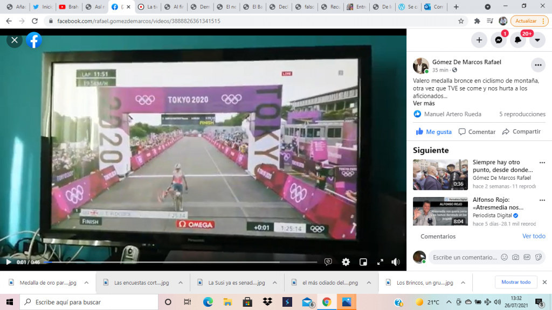Viewport: 552px width, 310px height.
Task: Switch to the Outlook Corr tab
Action: 435,6
